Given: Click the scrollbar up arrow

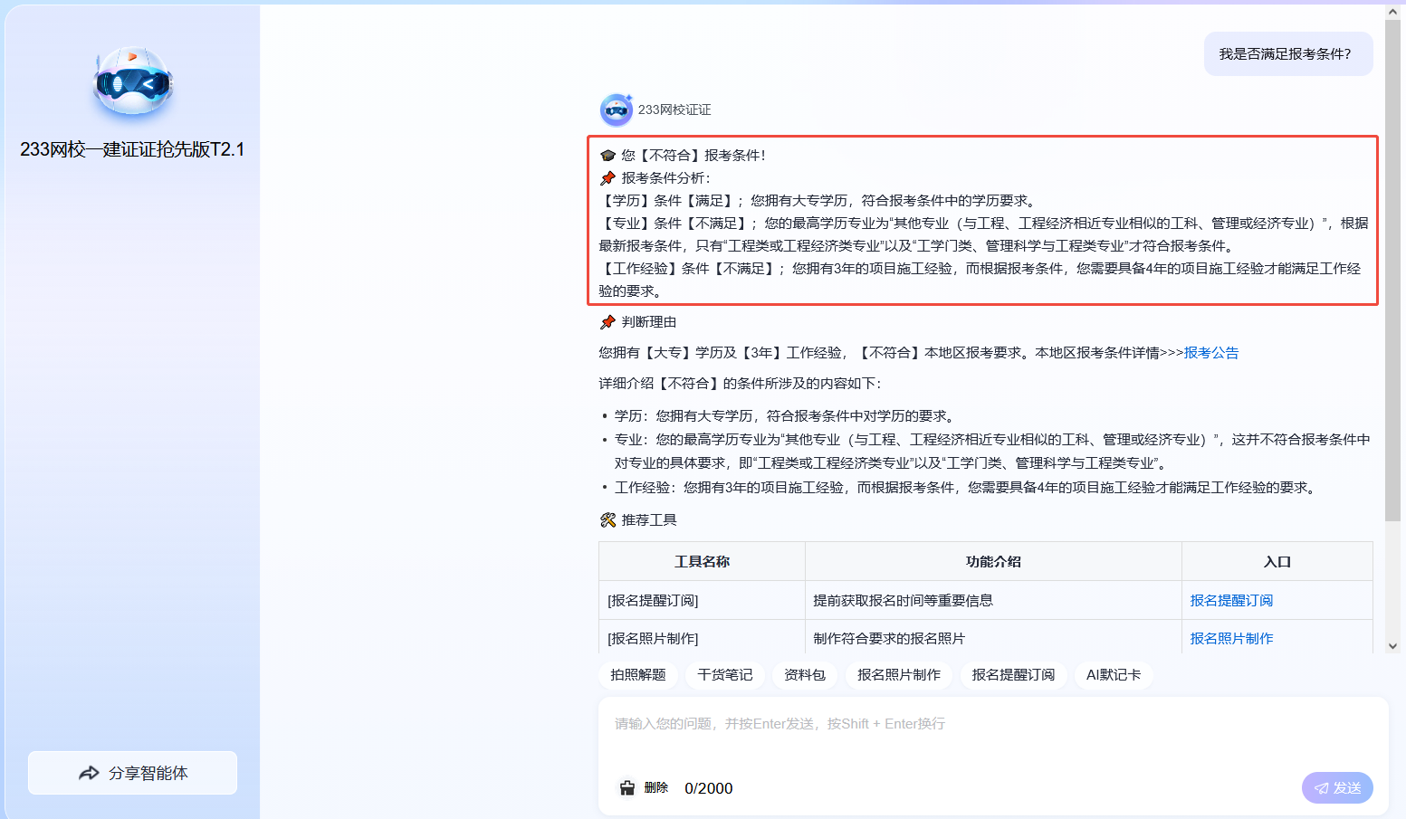Looking at the screenshot, I should 1392,13.
